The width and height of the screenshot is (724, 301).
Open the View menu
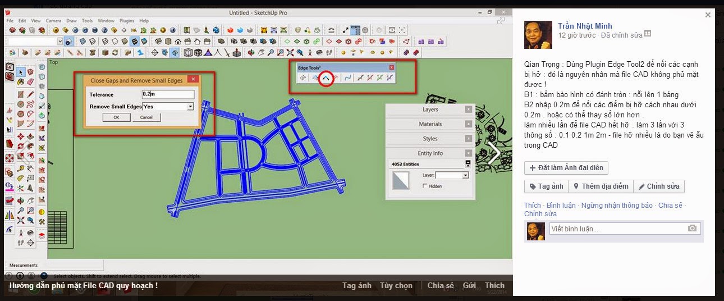pyautogui.click(x=36, y=21)
